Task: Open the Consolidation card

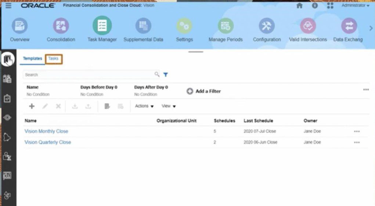Action: pyautogui.click(x=61, y=30)
